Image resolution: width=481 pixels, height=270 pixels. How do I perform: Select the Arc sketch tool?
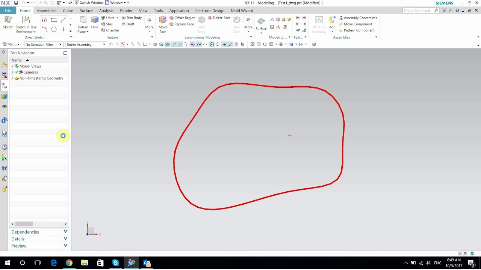45,29
